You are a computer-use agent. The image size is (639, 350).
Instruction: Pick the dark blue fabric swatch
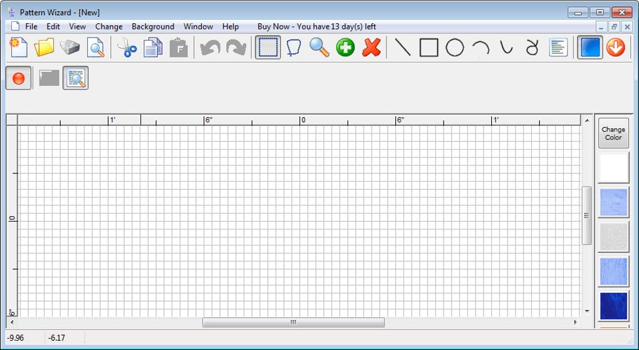(x=613, y=306)
